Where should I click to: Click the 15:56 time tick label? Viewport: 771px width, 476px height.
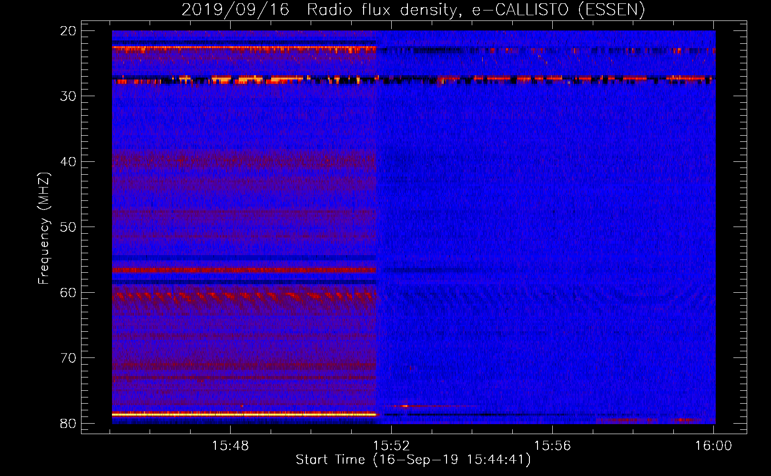(552, 446)
